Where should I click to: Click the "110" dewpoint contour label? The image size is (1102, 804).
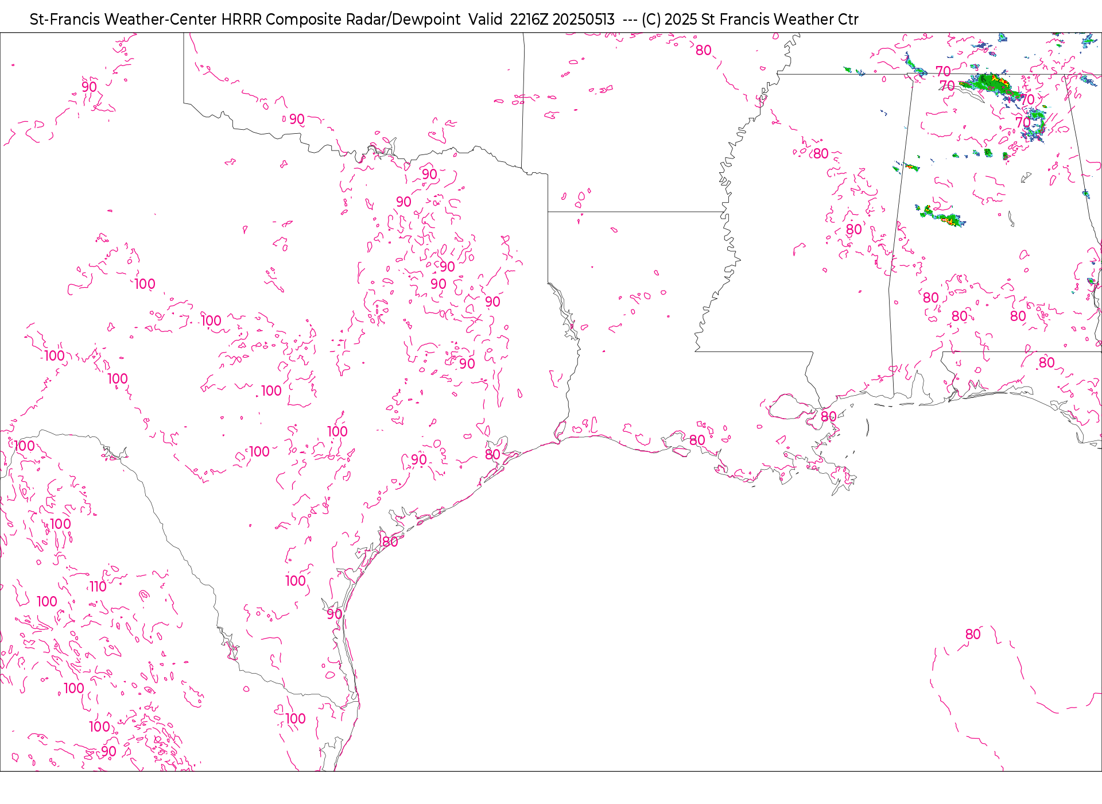tap(98, 587)
